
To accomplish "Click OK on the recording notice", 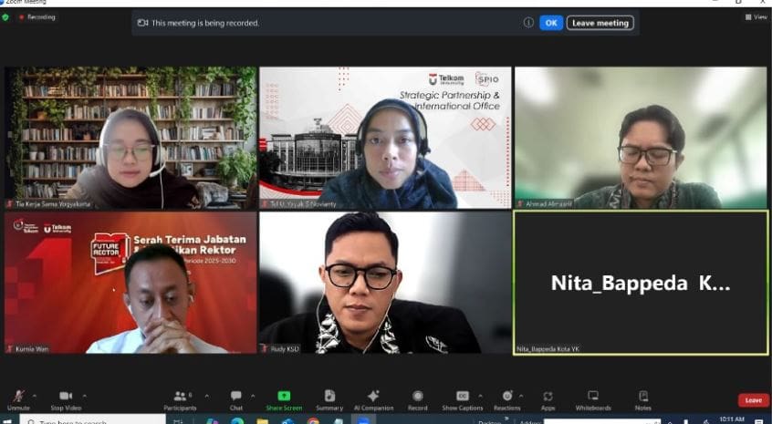I will [x=551, y=23].
